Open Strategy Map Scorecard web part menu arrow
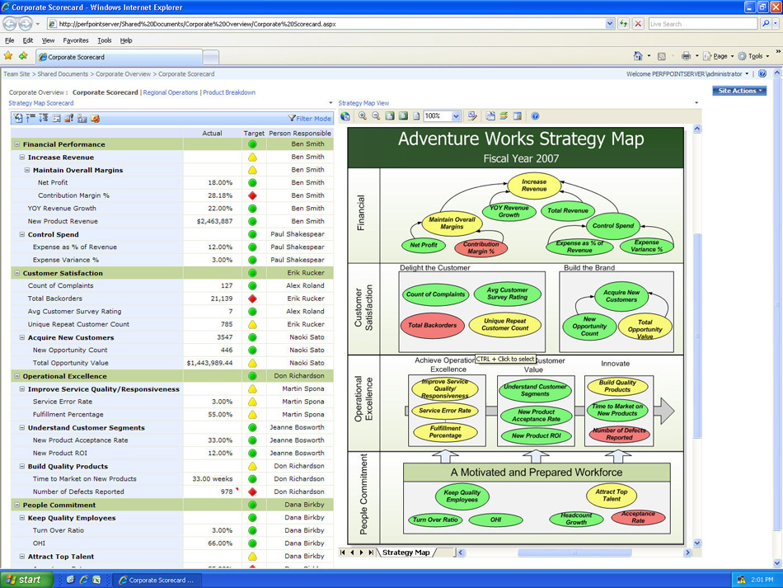This screenshot has width=783, height=588. pyautogui.click(x=331, y=103)
